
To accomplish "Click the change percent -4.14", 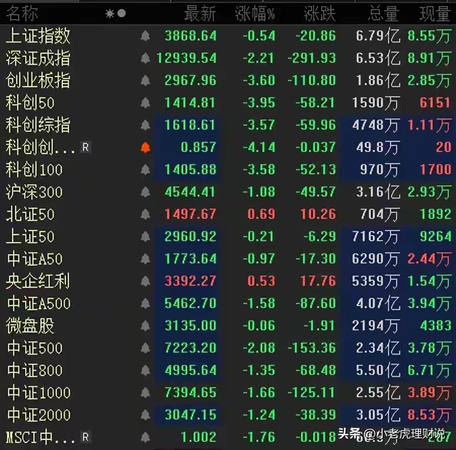I will coord(259,147).
